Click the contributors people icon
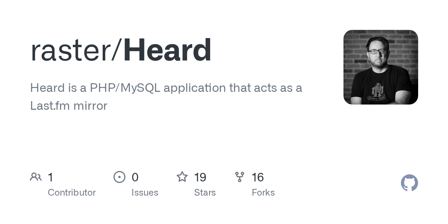 pos(36,177)
